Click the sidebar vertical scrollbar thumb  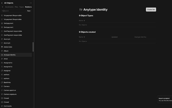(x=33, y=47)
